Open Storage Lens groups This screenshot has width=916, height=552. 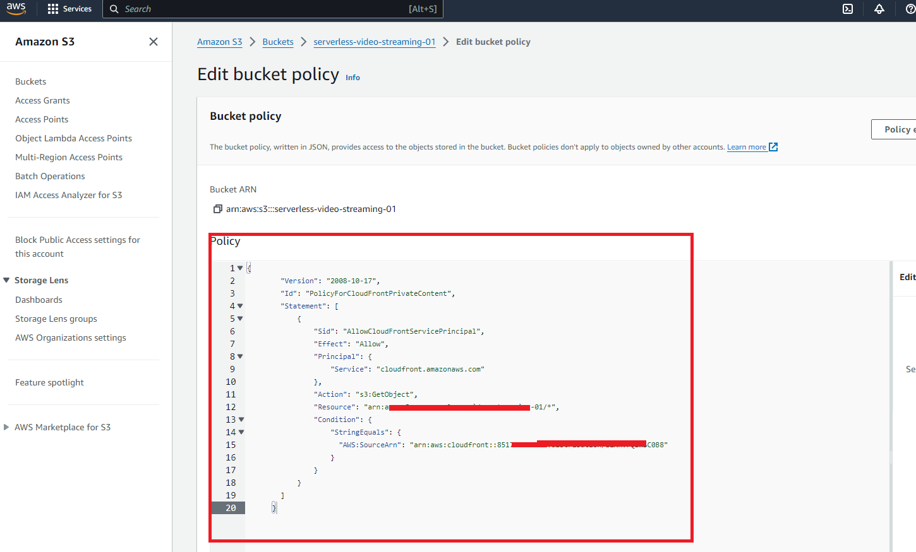coord(56,319)
